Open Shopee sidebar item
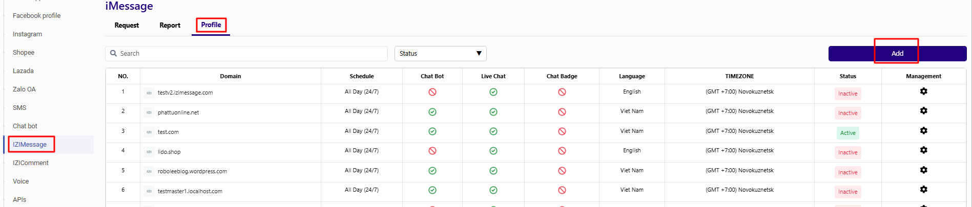 tap(24, 53)
